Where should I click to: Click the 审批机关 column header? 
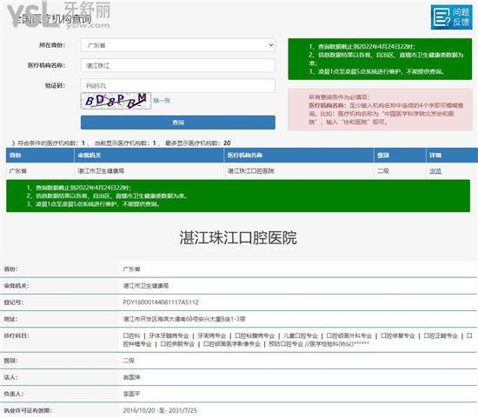click(x=149, y=156)
